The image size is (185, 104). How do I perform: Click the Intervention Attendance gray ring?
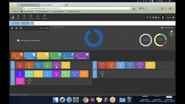coord(146,40)
